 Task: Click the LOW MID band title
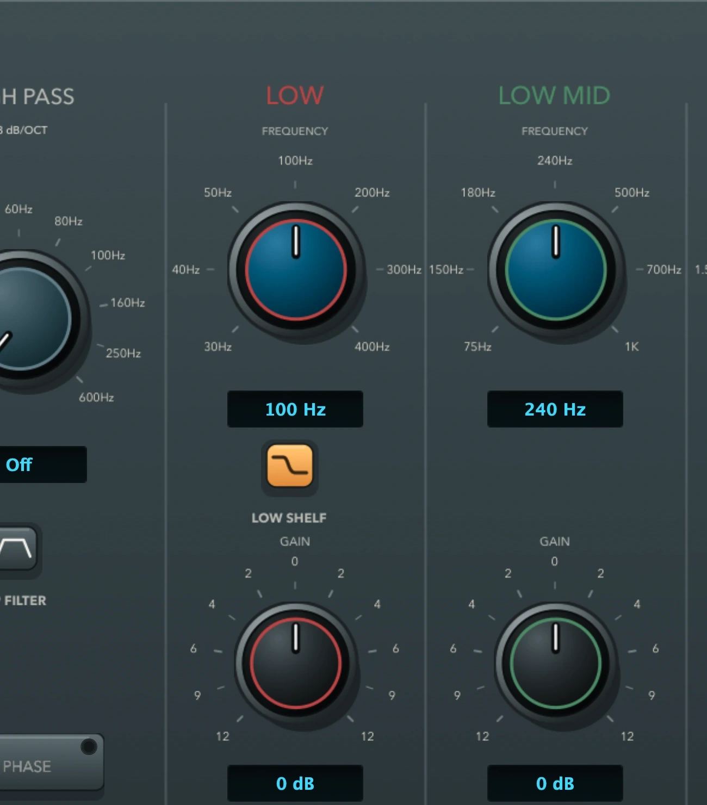tap(554, 95)
